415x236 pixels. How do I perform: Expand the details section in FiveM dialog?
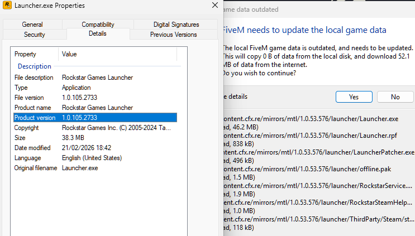click(x=235, y=97)
